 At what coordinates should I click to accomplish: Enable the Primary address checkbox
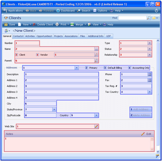87,68
